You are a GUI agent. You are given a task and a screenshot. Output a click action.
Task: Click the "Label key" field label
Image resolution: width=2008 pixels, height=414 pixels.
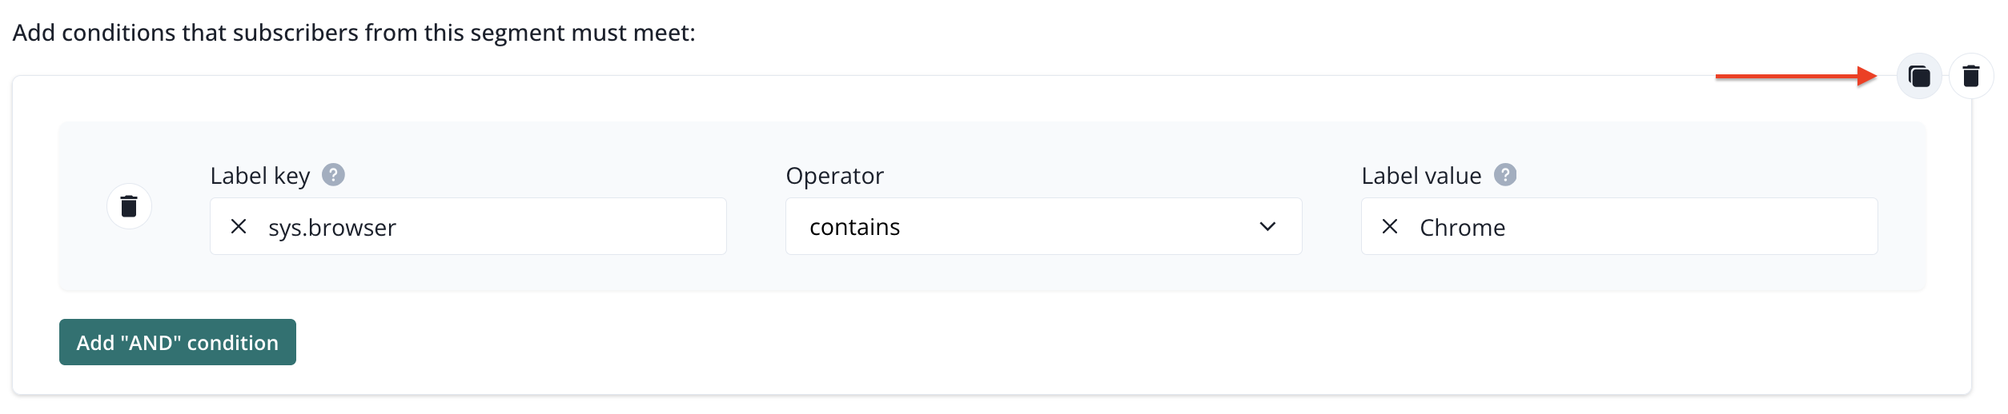[259, 176]
